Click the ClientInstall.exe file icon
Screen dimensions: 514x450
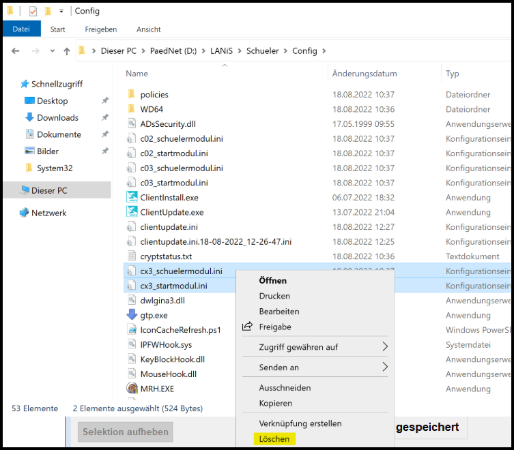pyautogui.click(x=132, y=197)
